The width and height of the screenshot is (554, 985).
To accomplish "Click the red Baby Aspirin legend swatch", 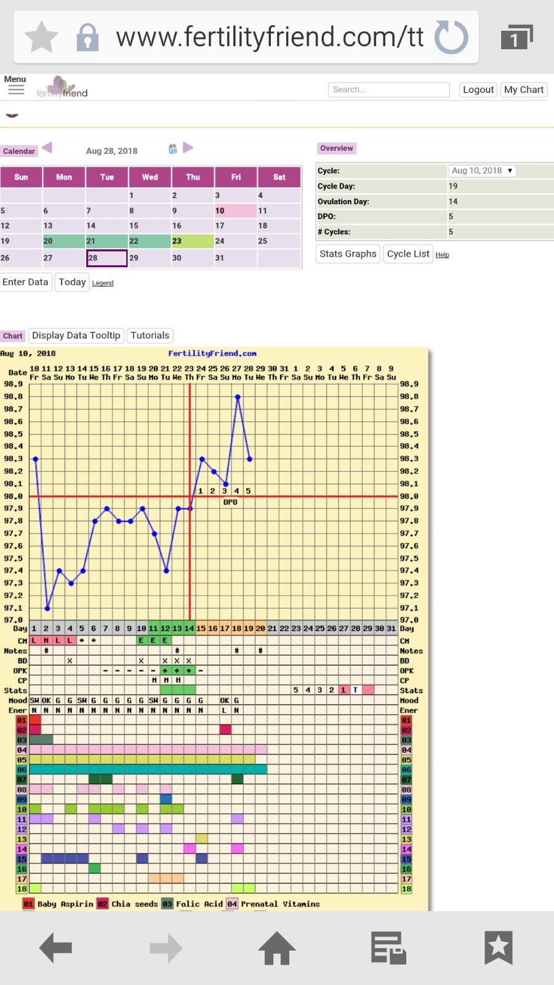I will click(28, 904).
